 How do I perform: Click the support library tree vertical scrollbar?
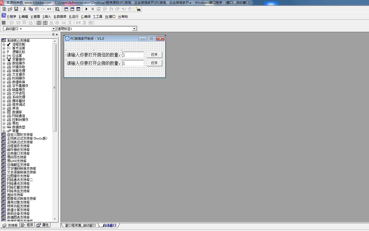55,87
